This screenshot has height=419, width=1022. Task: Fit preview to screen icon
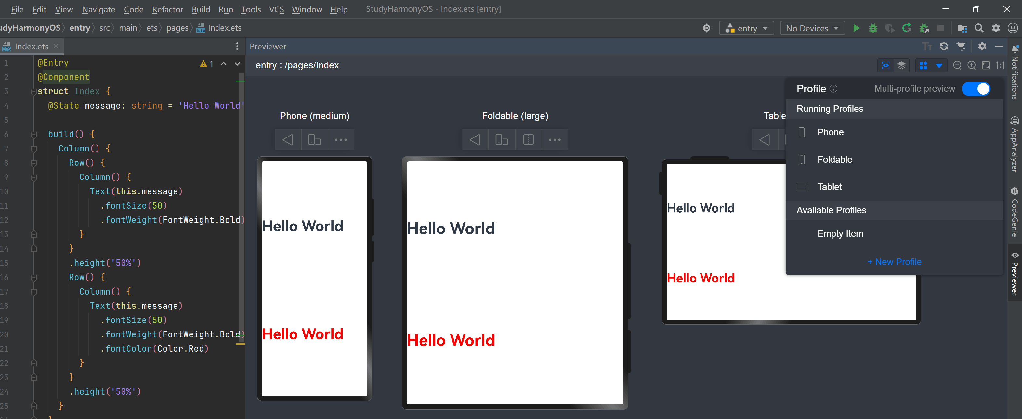pos(986,65)
